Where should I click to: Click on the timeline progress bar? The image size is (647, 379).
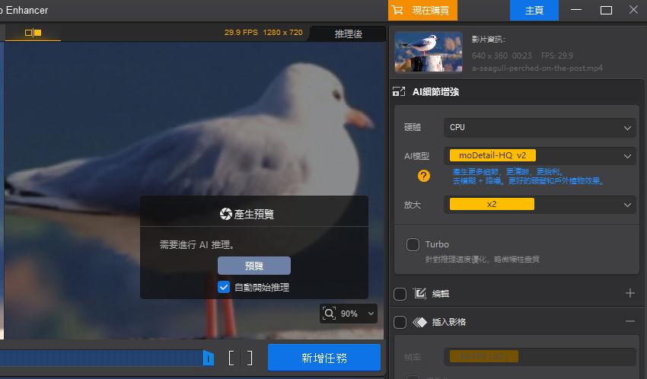pos(101,358)
